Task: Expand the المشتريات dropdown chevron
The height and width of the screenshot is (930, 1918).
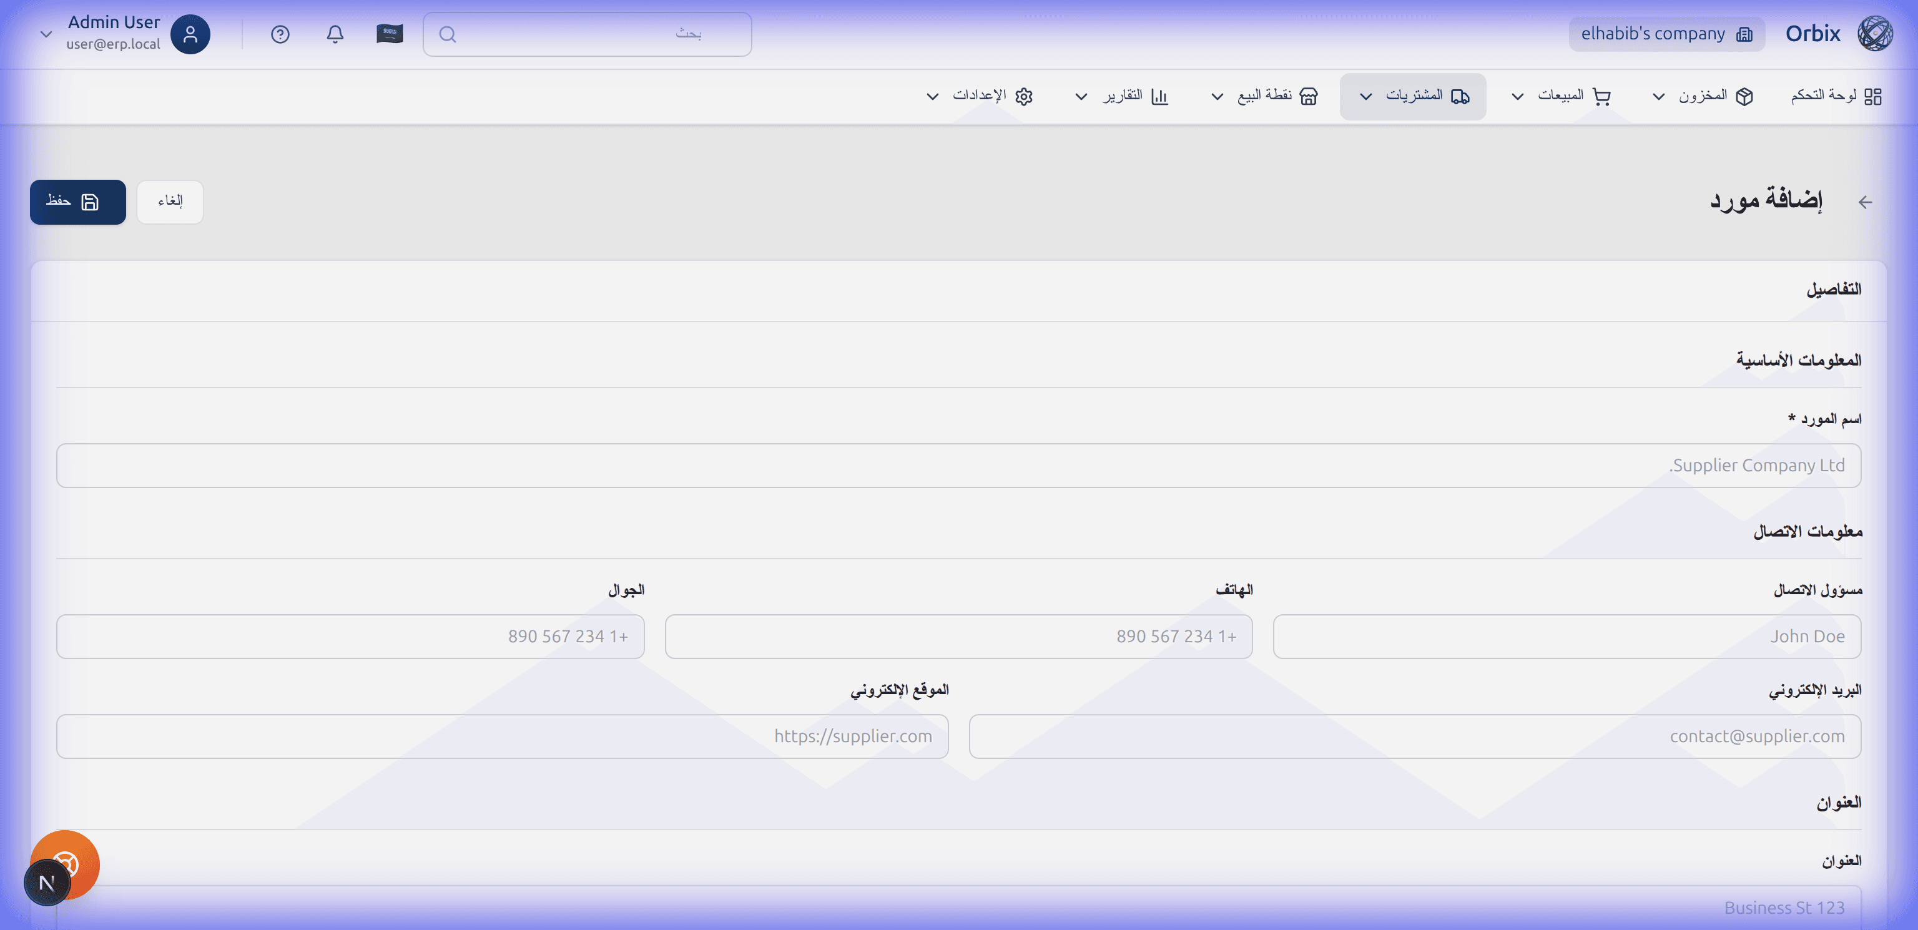Action: click(x=1366, y=96)
